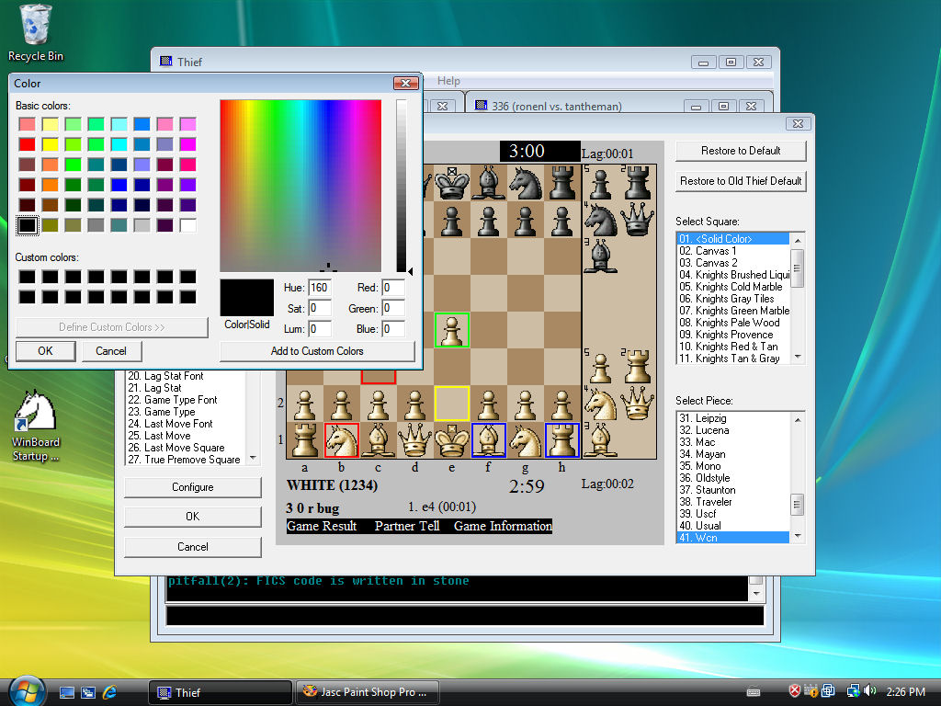Click the Configure button

click(193, 487)
